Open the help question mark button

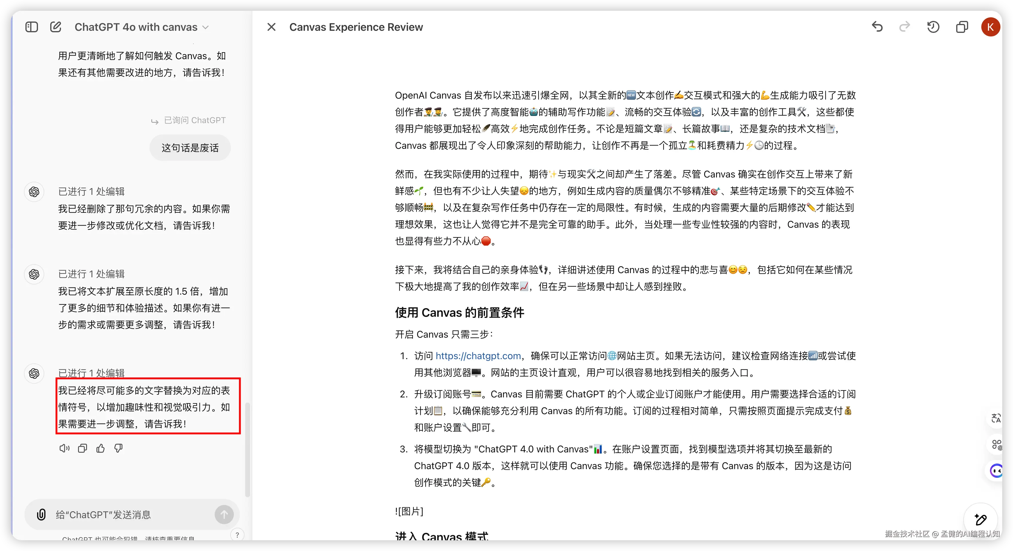[x=237, y=535]
